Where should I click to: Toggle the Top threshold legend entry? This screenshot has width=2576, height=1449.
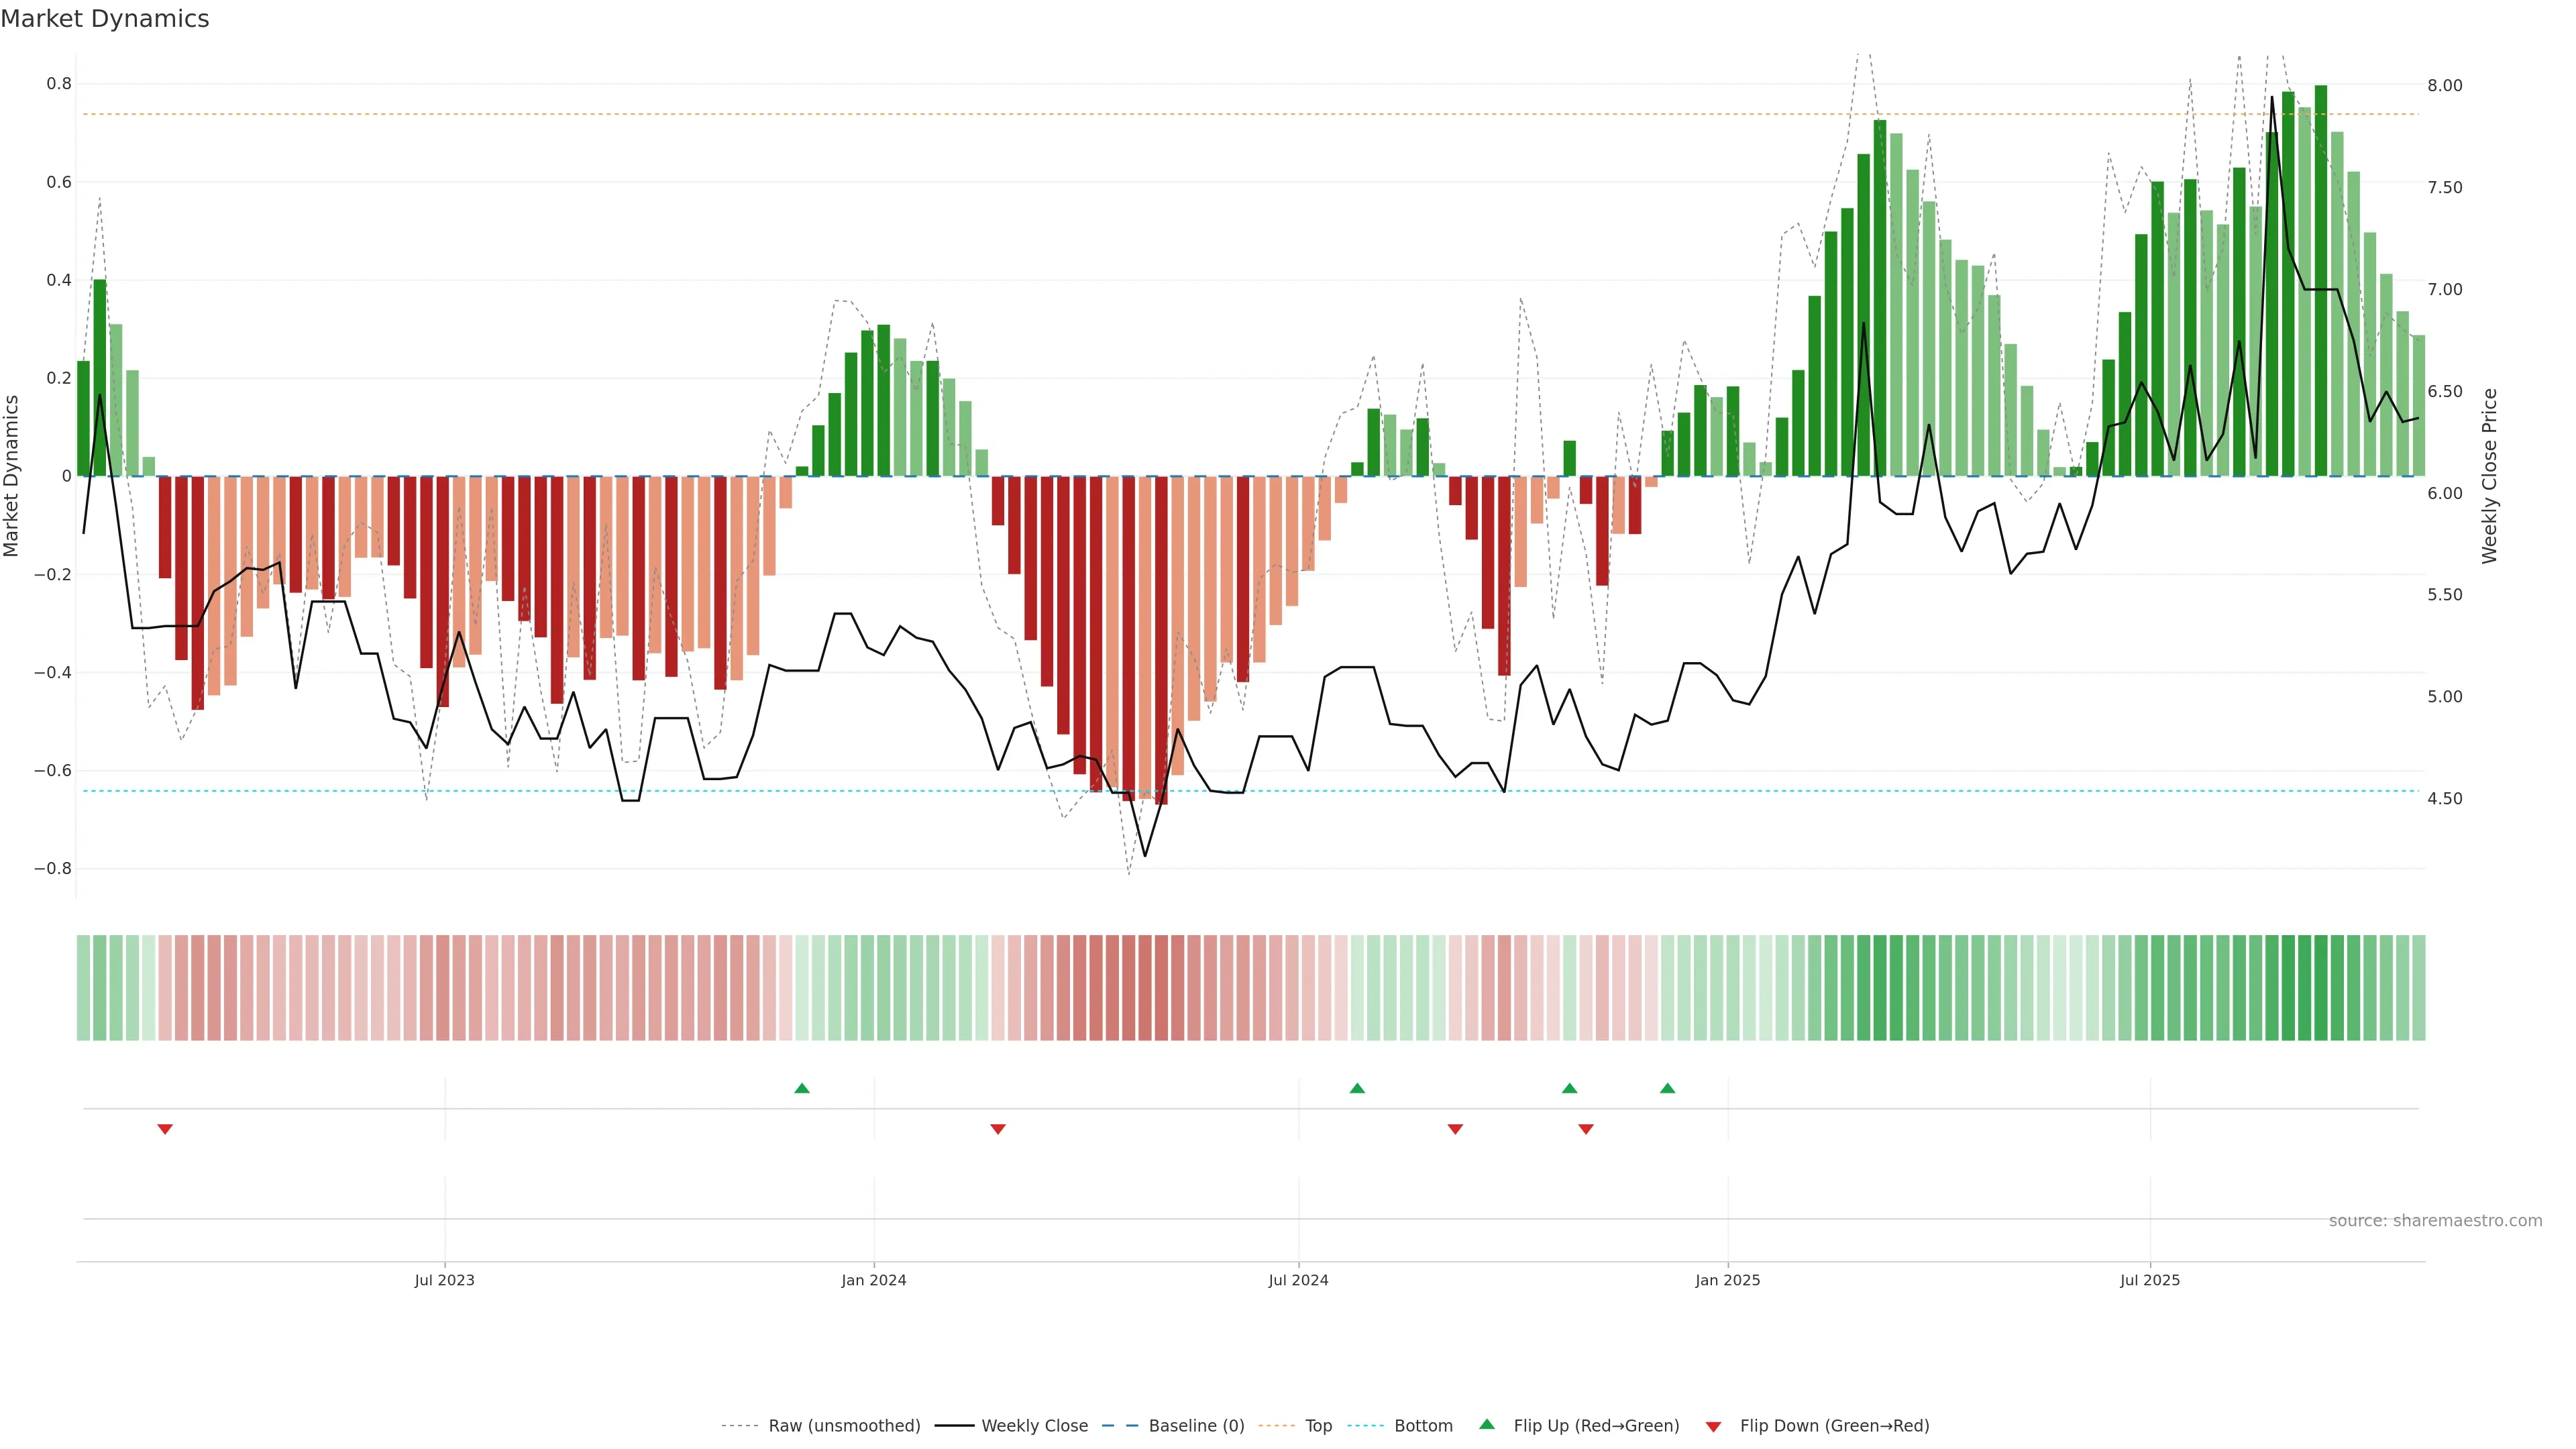pos(1318,1426)
